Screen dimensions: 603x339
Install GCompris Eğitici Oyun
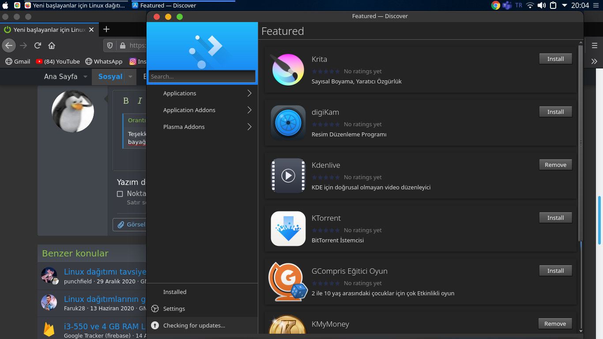(555, 271)
